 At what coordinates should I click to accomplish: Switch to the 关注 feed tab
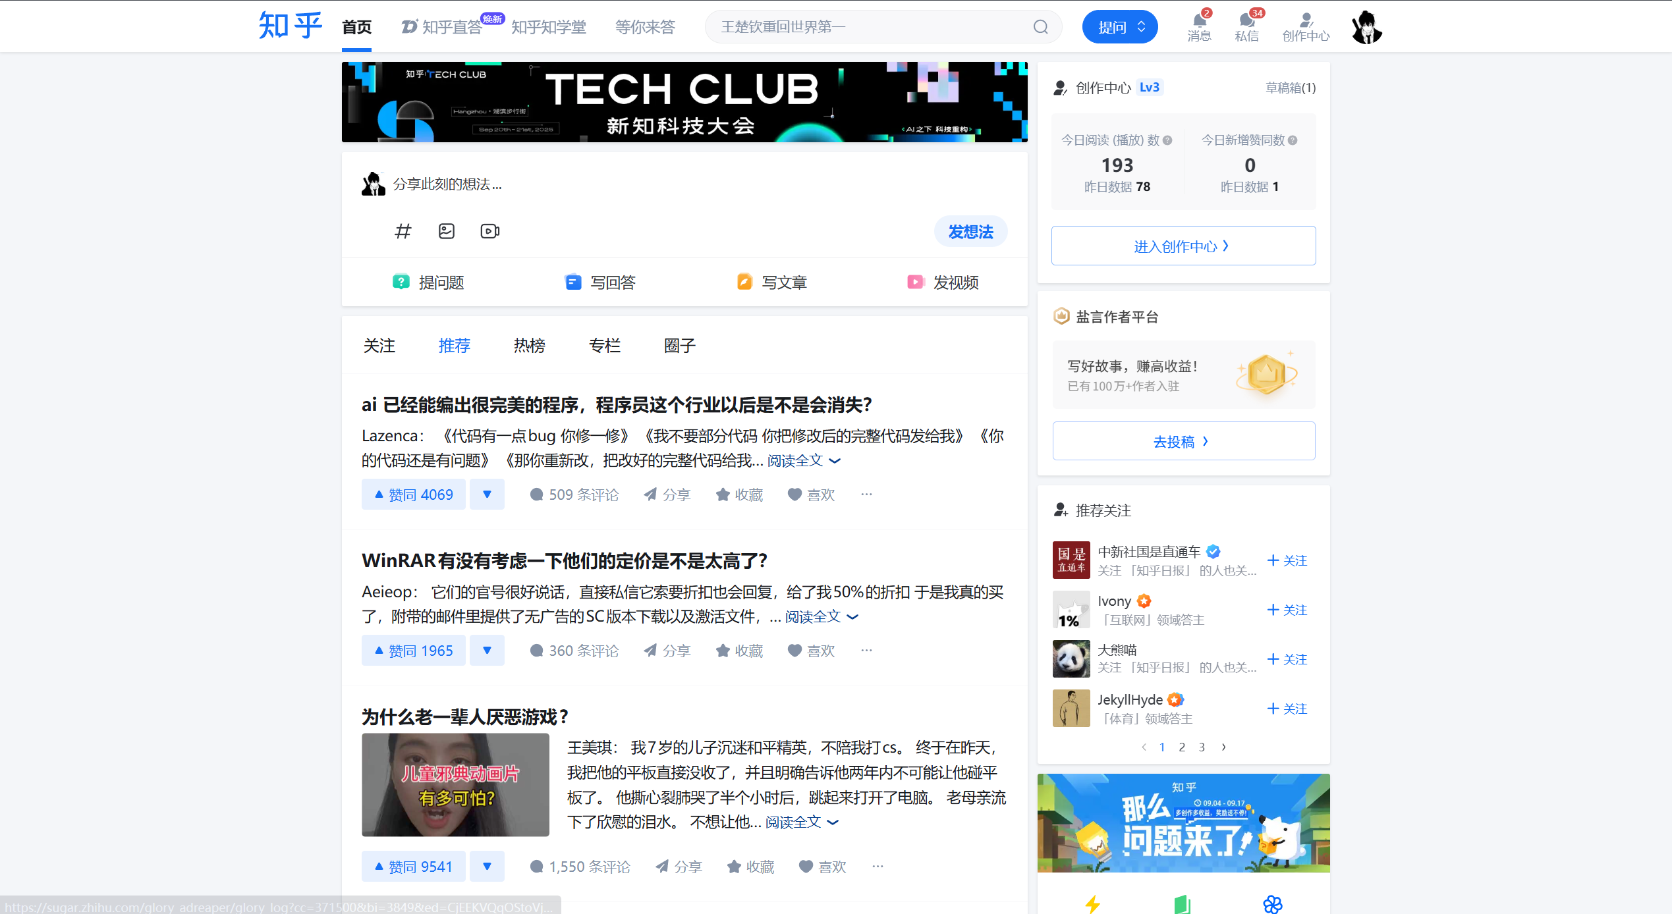click(x=379, y=346)
